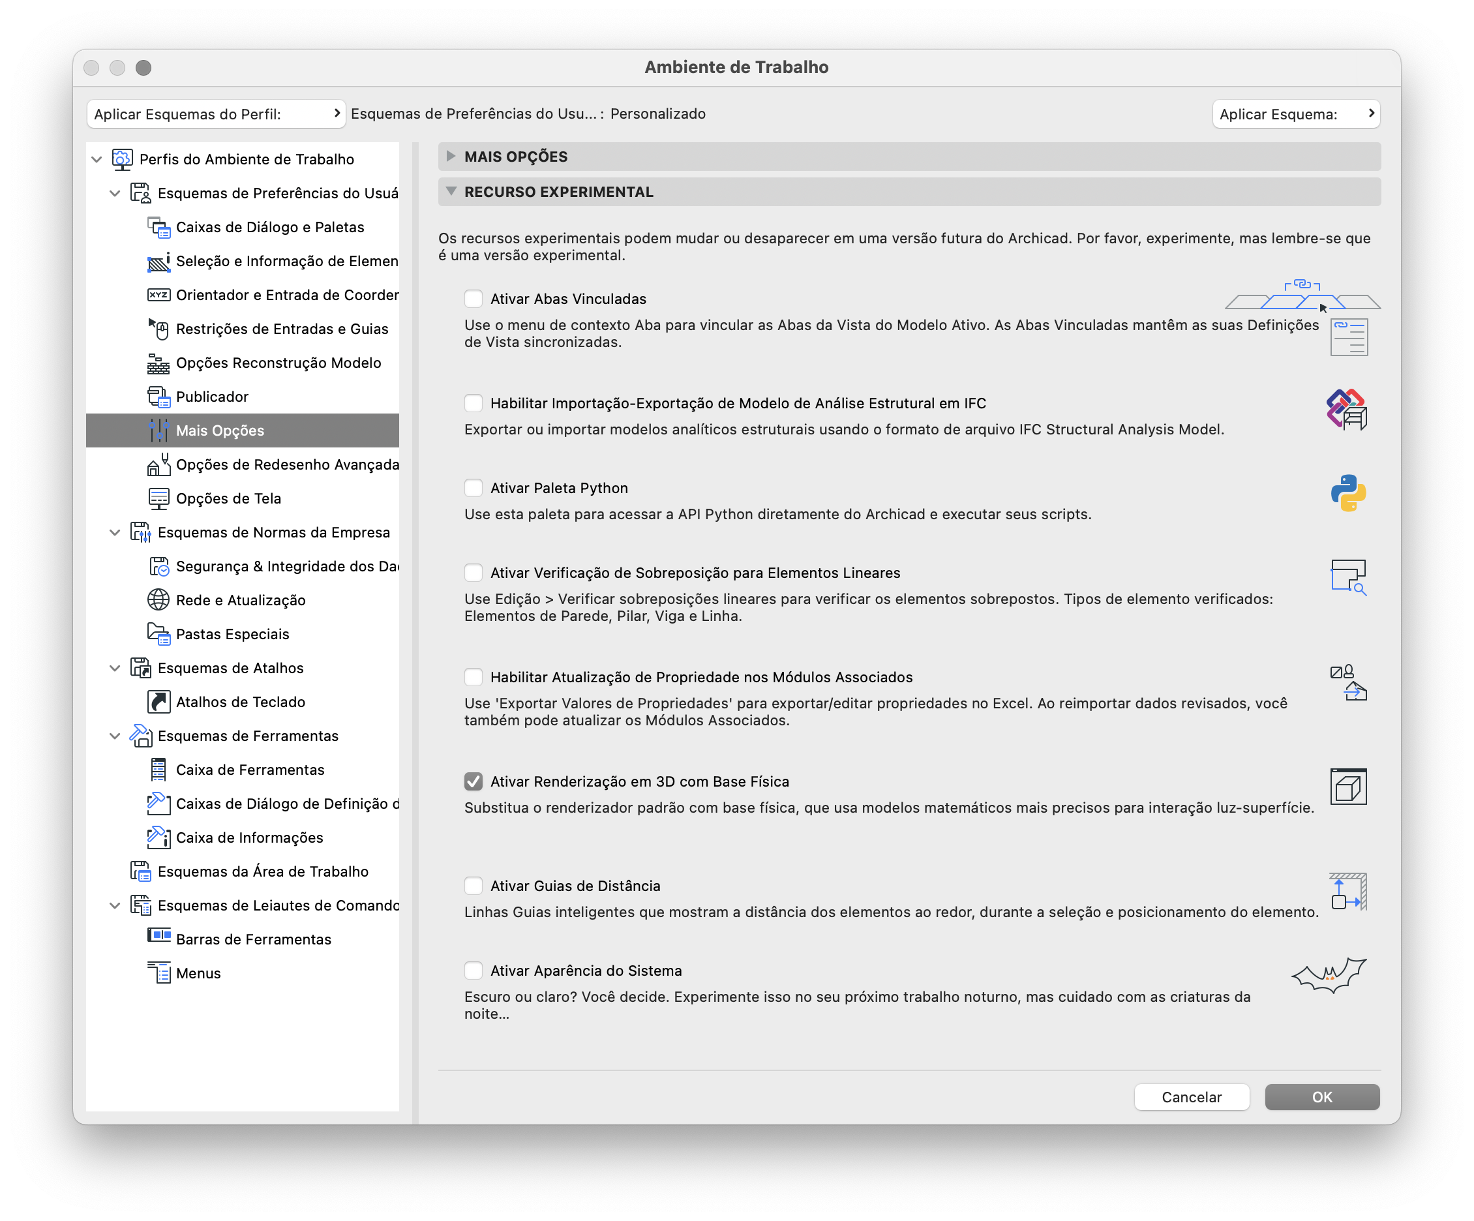Click the Mais Opções sliders icon
Image resolution: width=1474 pixels, height=1221 pixels.
tap(158, 430)
